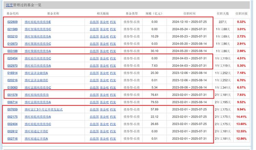The image size is (256, 150).
Task: Select the 227天 tenure days cell
Action: pos(223,22)
